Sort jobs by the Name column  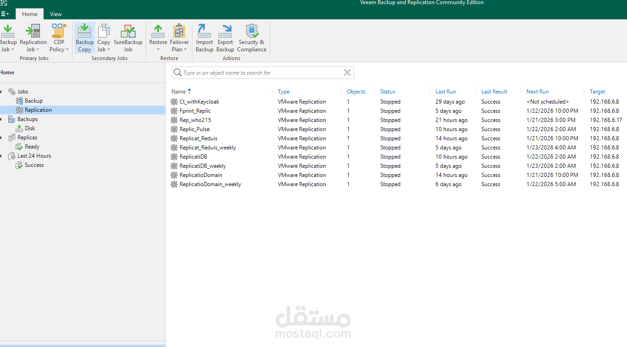(179, 91)
